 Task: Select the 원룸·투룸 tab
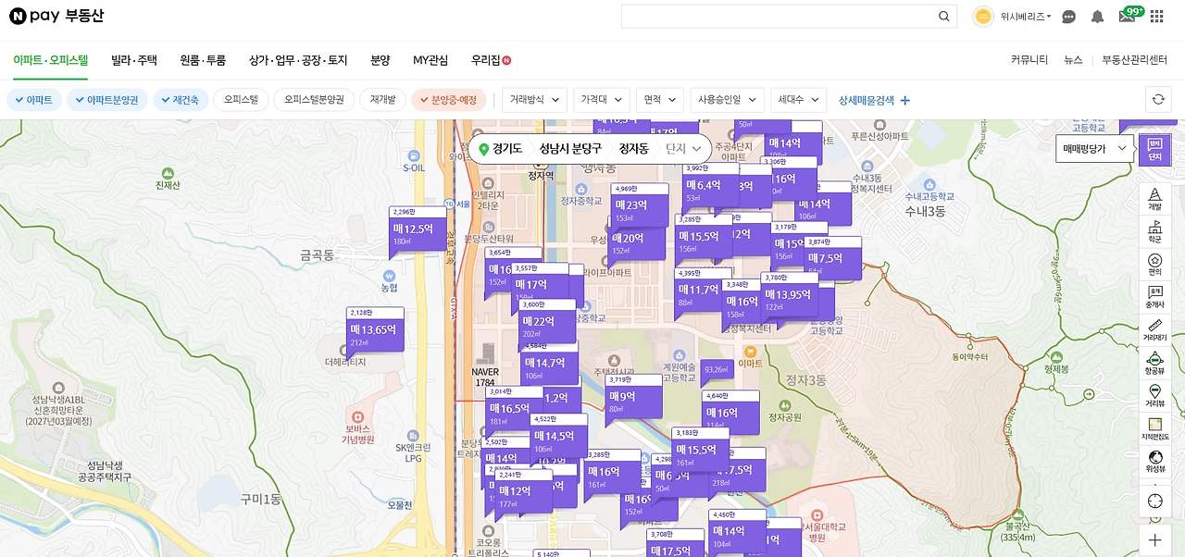(x=203, y=60)
